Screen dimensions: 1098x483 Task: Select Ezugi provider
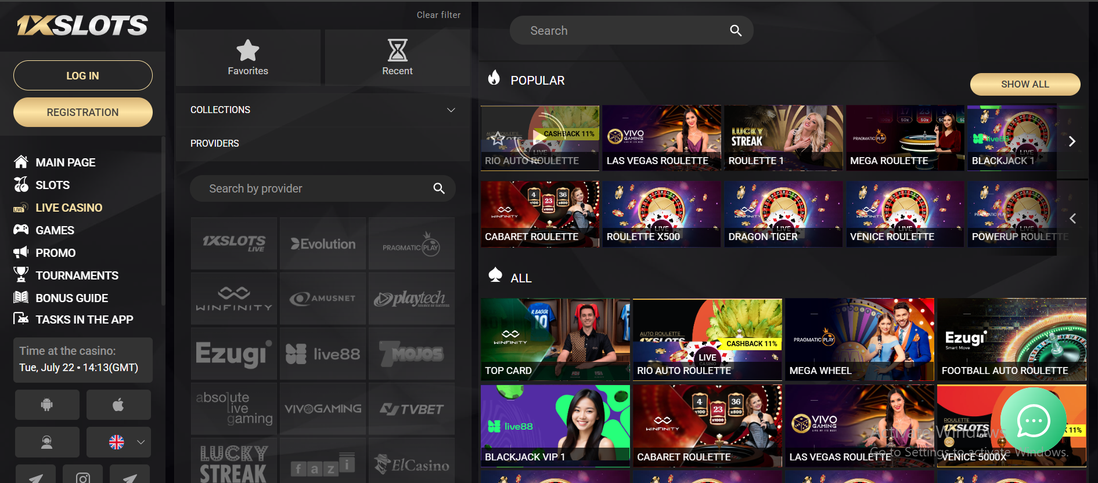234,354
